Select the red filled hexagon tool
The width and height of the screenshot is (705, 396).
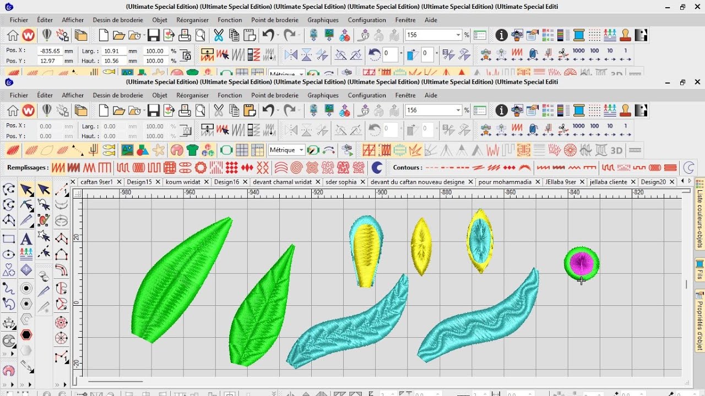tap(26, 335)
